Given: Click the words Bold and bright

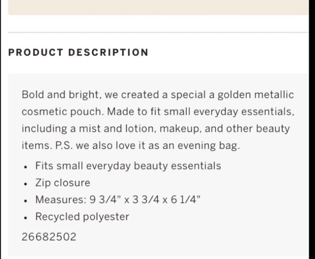Looking at the screenshot, I should pyautogui.click(x=61, y=95).
